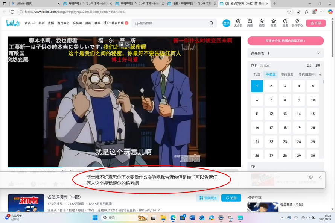Screen dimensions: 335x223
Task: Switch to bilibili - 搜索 browser tab
Action: [x=35, y=3]
